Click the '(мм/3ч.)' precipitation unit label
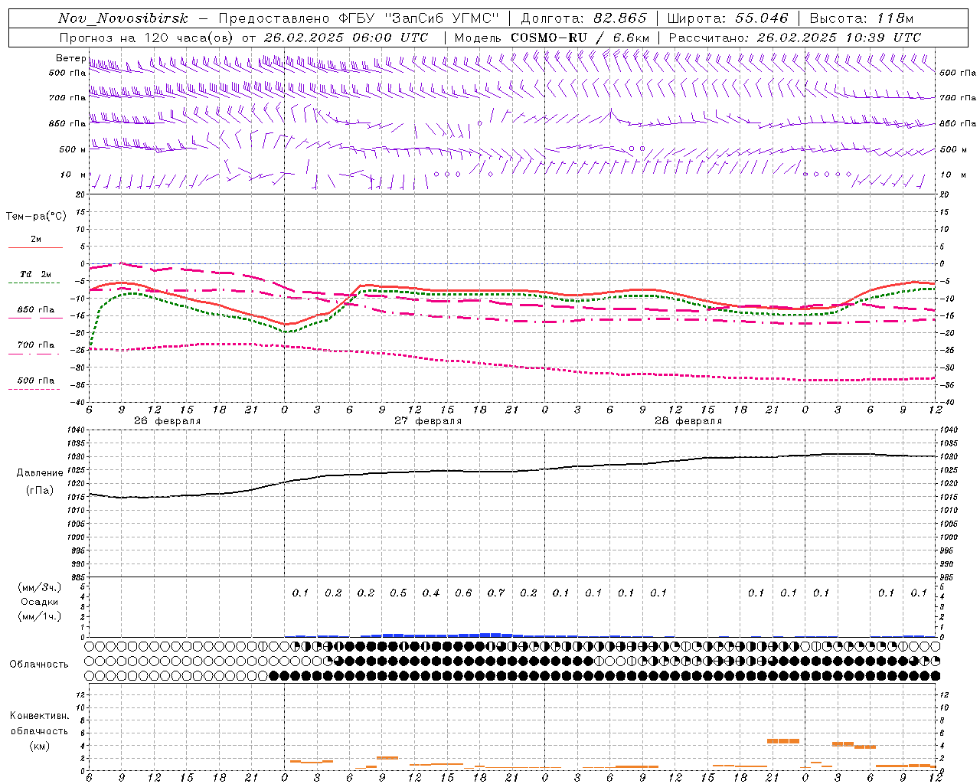This screenshot has height=784, width=980. (x=40, y=587)
